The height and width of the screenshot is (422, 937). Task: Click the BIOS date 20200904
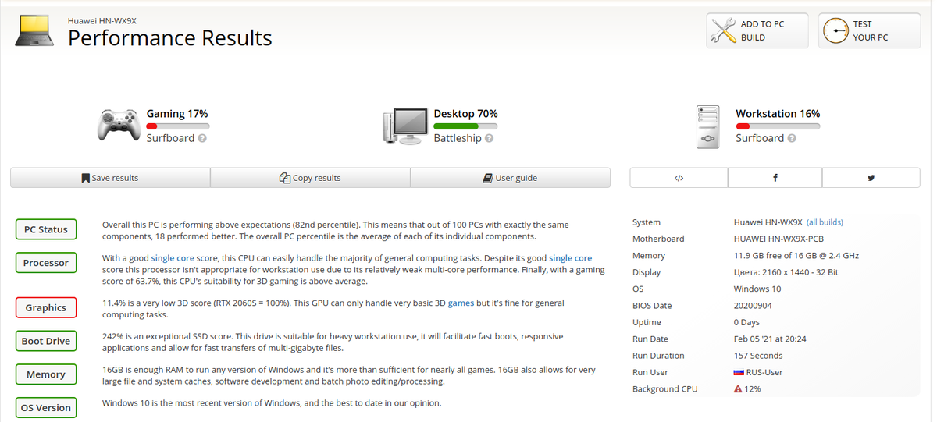coord(753,306)
